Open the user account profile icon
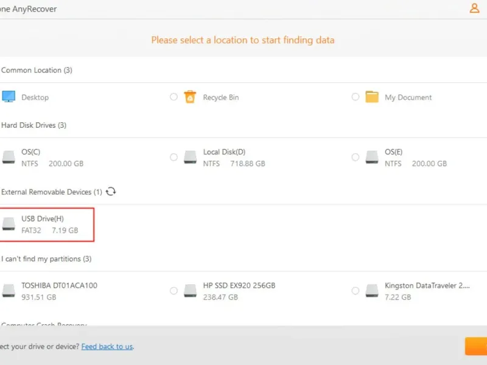The height and width of the screenshot is (365, 487). point(474,9)
